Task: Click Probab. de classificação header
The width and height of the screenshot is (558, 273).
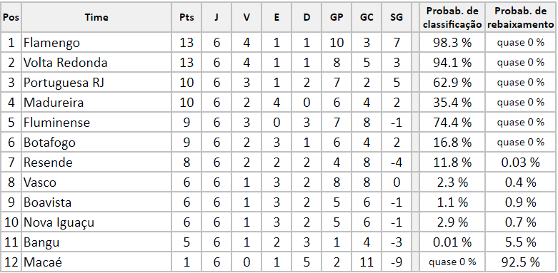Action: [x=452, y=17]
